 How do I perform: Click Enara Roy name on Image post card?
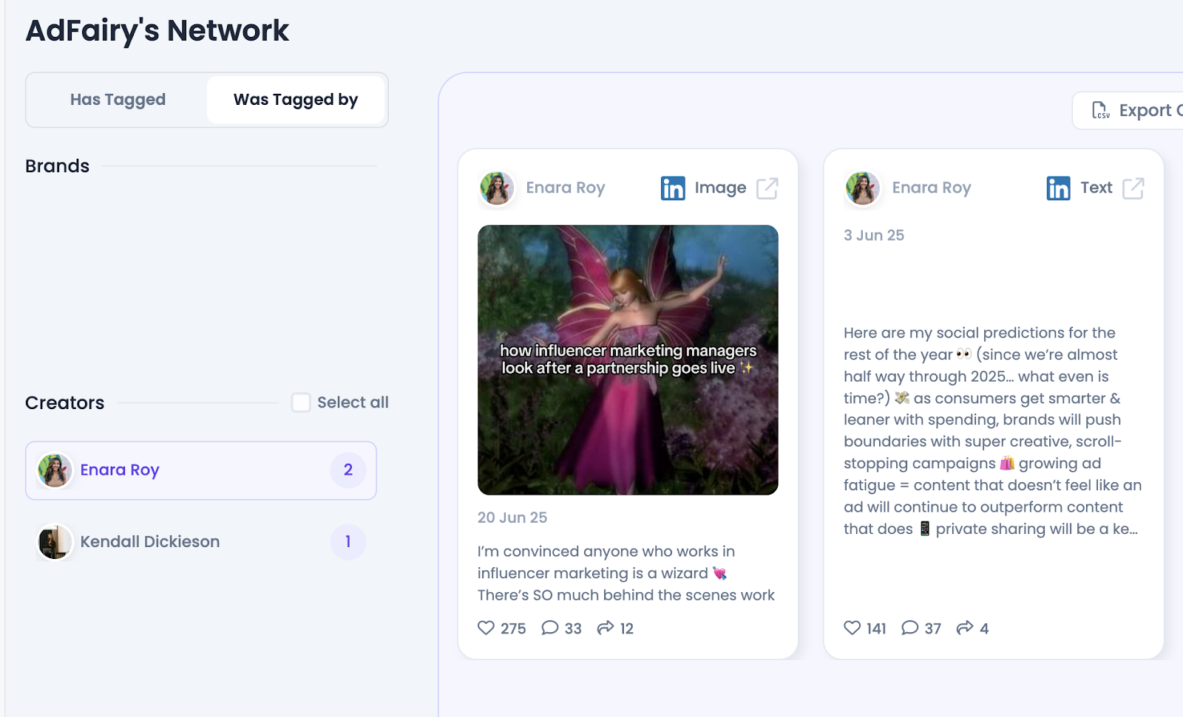[566, 188]
